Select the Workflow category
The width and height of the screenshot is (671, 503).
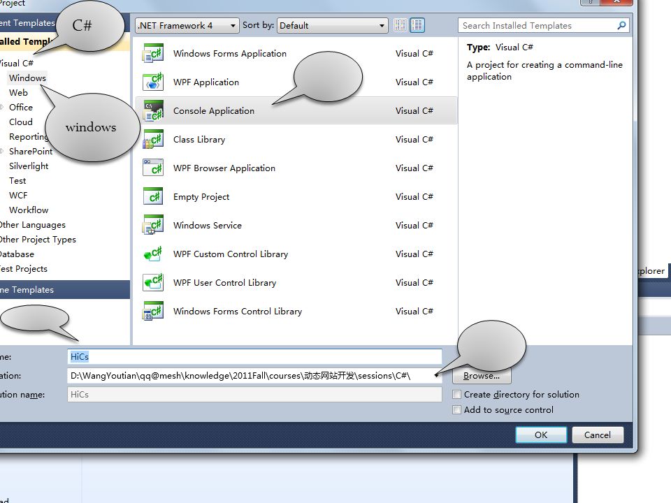pos(29,210)
